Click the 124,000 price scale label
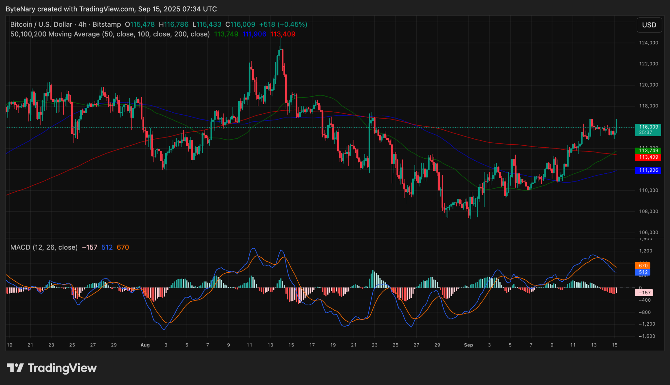Viewport: 670px width, 385px height. click(648, 43)
